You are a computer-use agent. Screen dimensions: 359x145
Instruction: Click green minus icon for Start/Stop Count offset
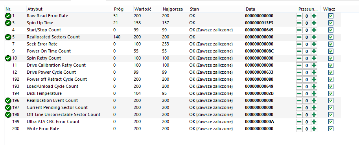point(299,30)
